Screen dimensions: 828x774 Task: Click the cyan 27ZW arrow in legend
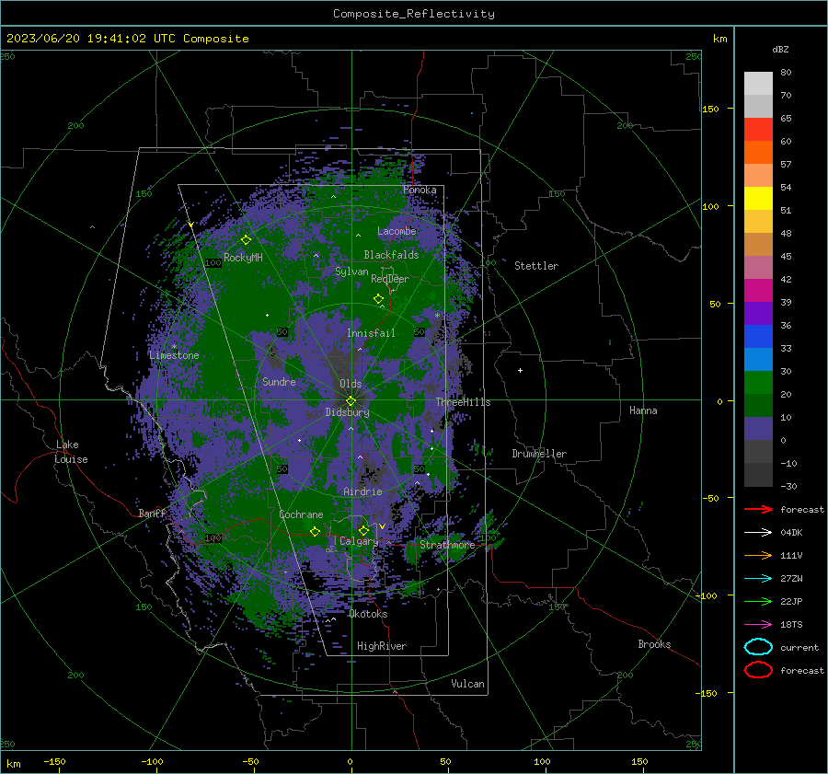click(758, 579)
